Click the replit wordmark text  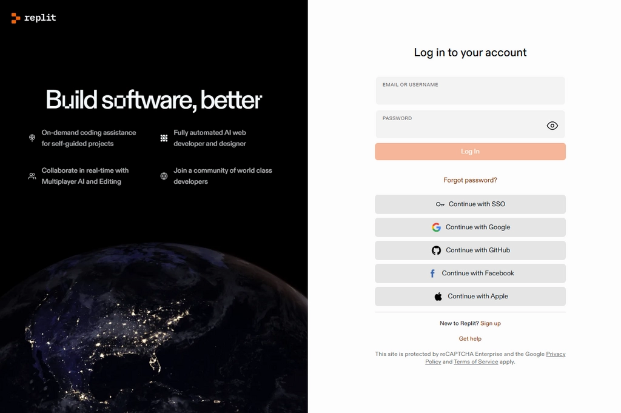click(40, 18)
